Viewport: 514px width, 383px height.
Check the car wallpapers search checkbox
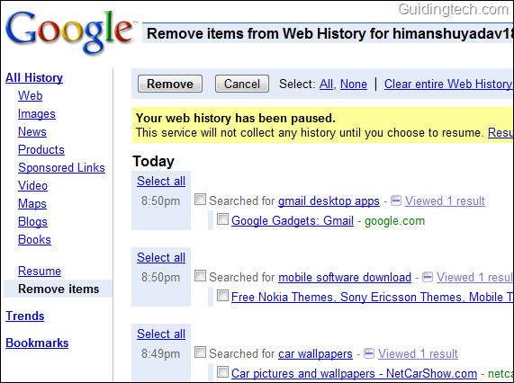(200, 352)
